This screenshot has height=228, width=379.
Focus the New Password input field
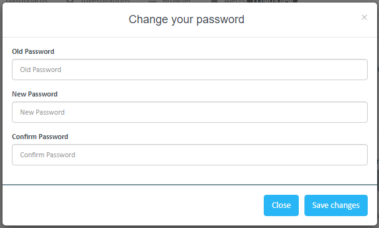click(190, 112)
